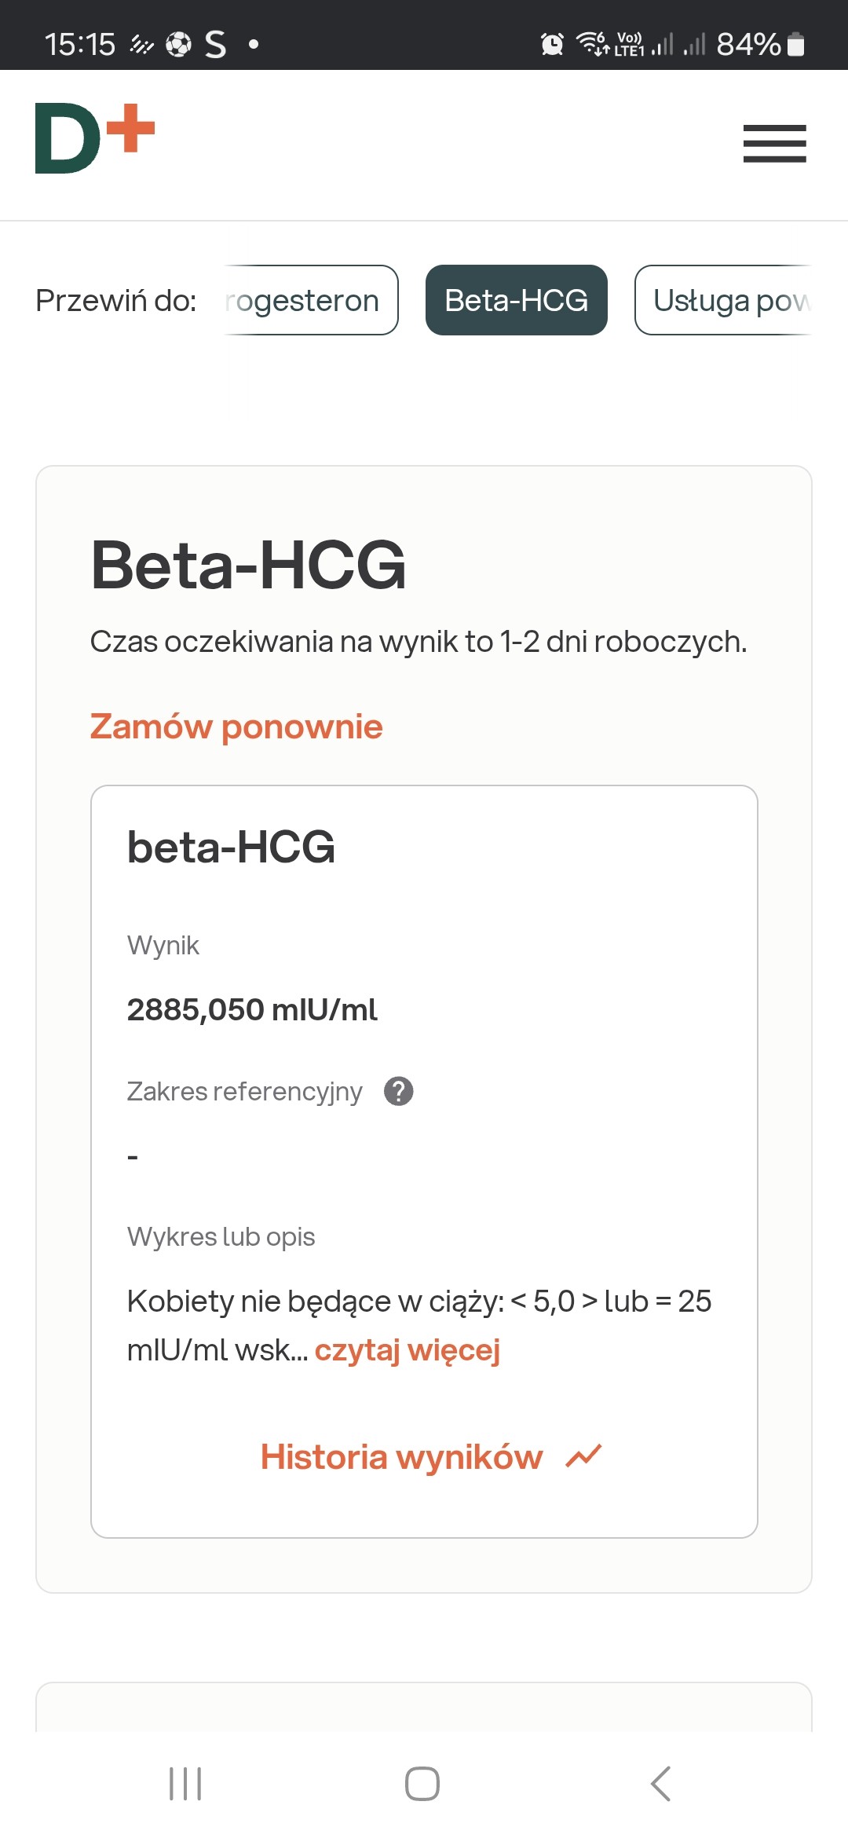The width and height of the screenshot is (848, 1838).
Task: Tap the 2885,050 mIU/ml result value
Action: click(252, 1009)
